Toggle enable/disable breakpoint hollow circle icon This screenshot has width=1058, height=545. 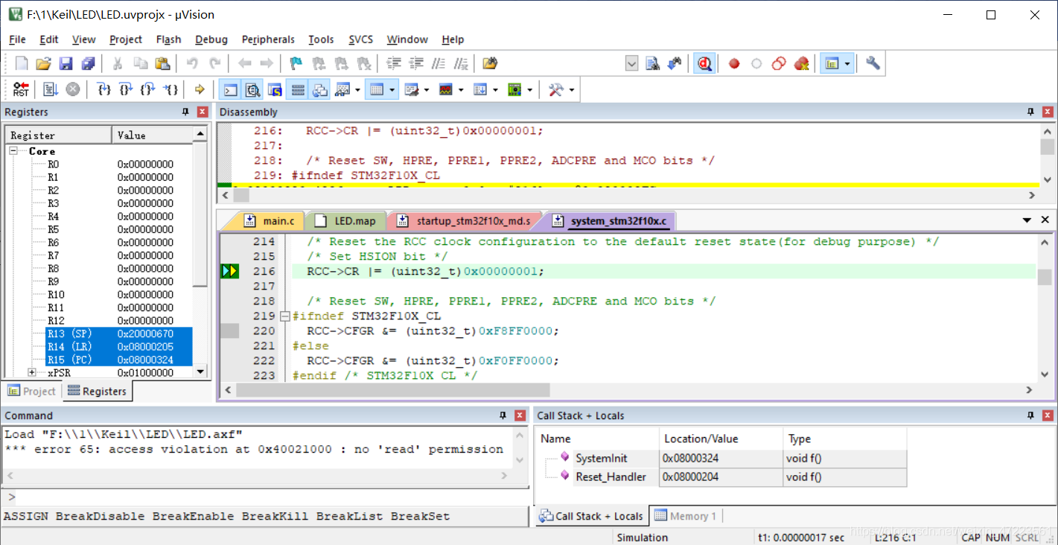pyautogui.click(x=756, y=64)
